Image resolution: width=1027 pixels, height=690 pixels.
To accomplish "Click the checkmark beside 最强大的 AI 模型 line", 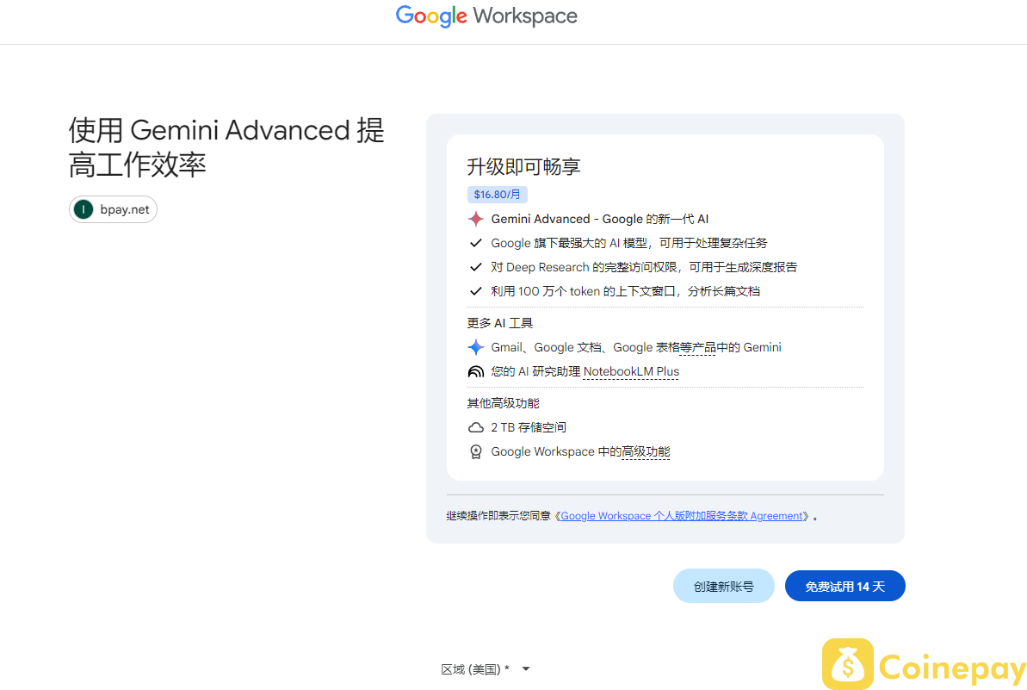I will pyautogui.click(x=476, y=243).
